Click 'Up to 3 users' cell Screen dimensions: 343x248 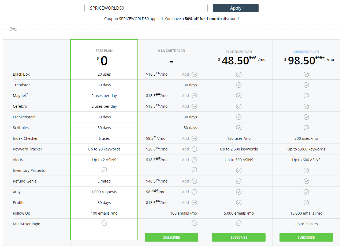[306, 224]
